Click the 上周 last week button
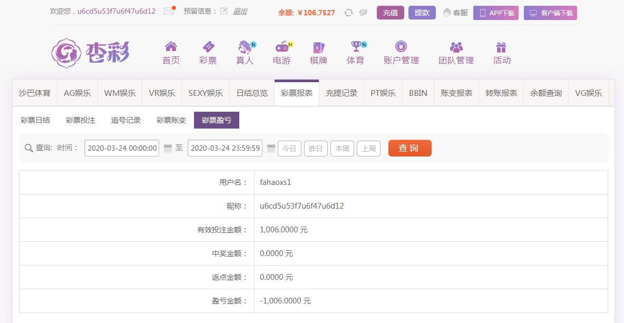The image size is (624, 323). (368, 149)
